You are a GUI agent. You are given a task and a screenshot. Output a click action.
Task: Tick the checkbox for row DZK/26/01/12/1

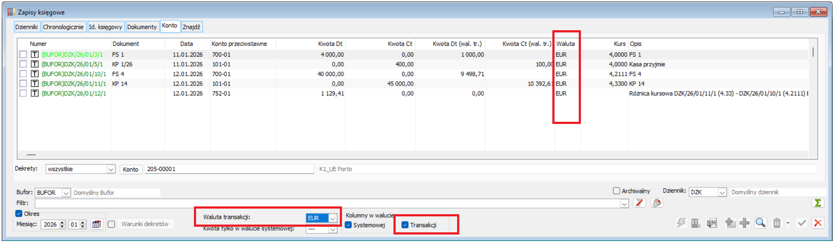[x=23, y=93]
